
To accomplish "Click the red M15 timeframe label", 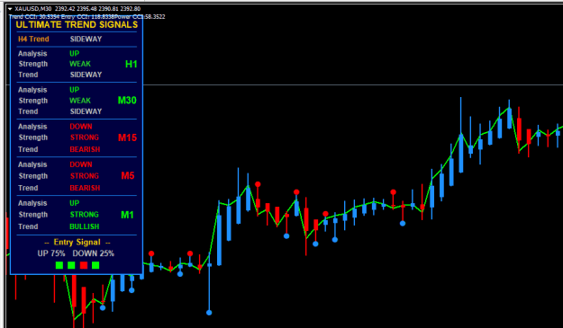I will (x=128, y=137).
